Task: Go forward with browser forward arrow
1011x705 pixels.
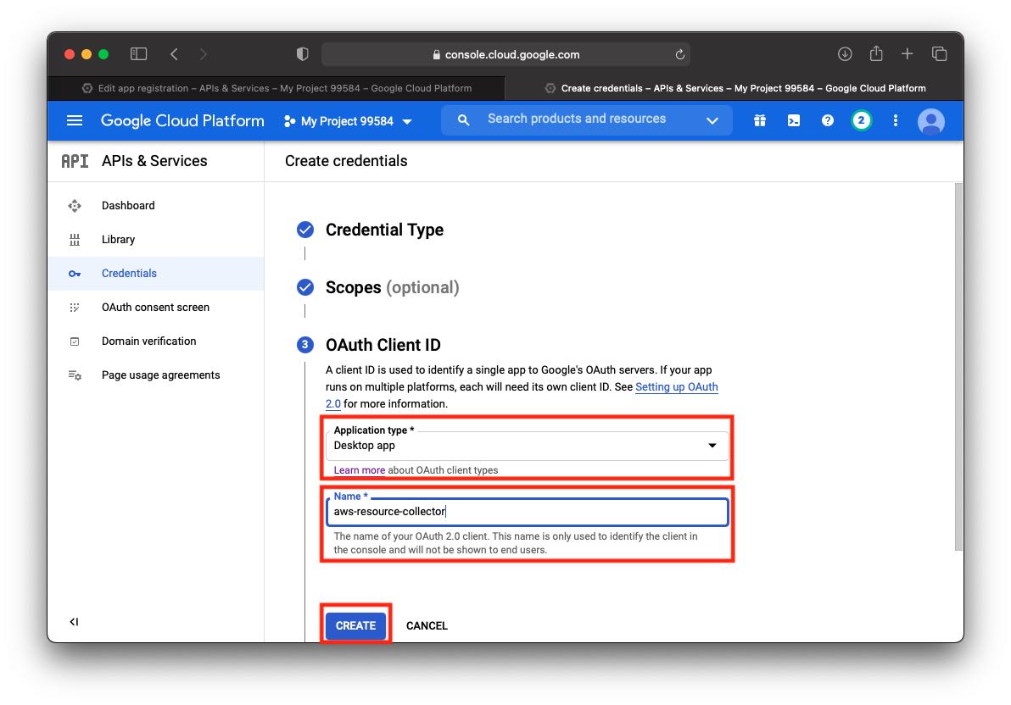Action: (x=203, y=54)
